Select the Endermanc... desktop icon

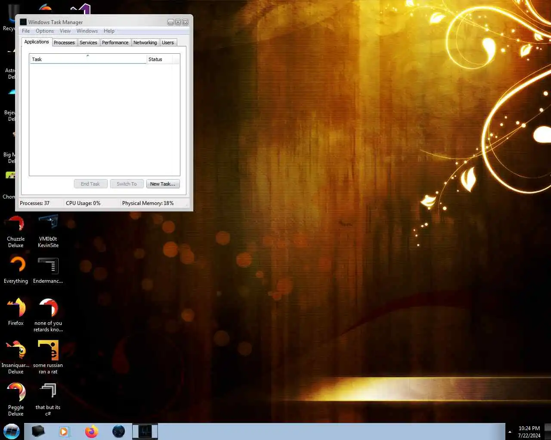point(48,270)
